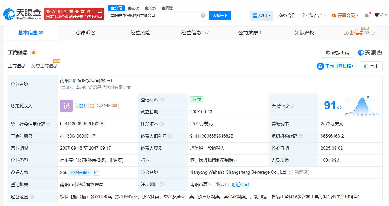Click the help icon beside 天眼评分
The height and width of the screenshot is (206, 389).
(x=292, y=106)
